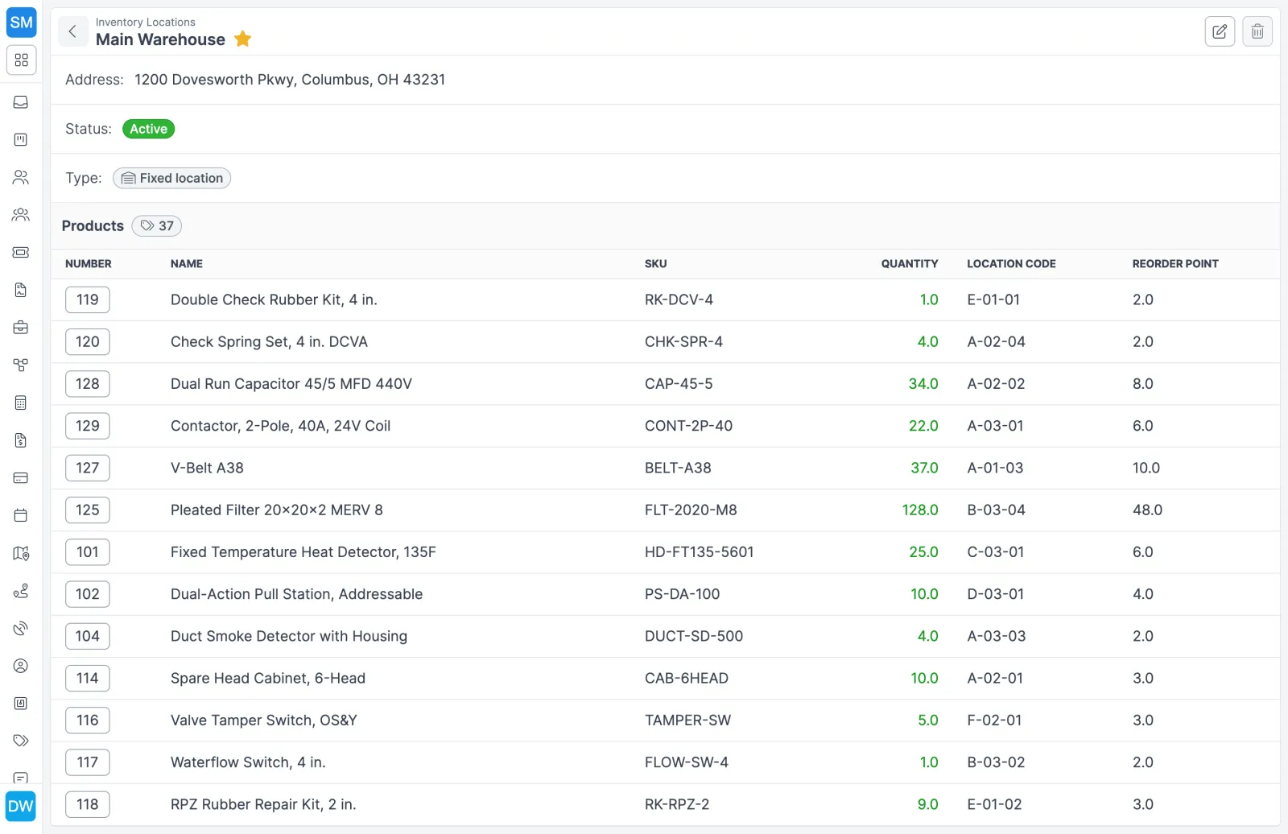Click the address 1200 Dovesworth Pkwy text
This screenshot has height=834, width=1288.
coord(290,80)
